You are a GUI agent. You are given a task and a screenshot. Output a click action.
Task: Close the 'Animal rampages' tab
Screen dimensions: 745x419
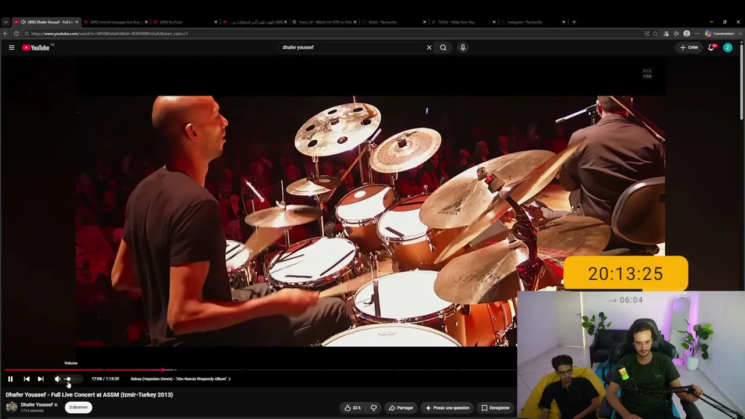click(x=146, y=22)
